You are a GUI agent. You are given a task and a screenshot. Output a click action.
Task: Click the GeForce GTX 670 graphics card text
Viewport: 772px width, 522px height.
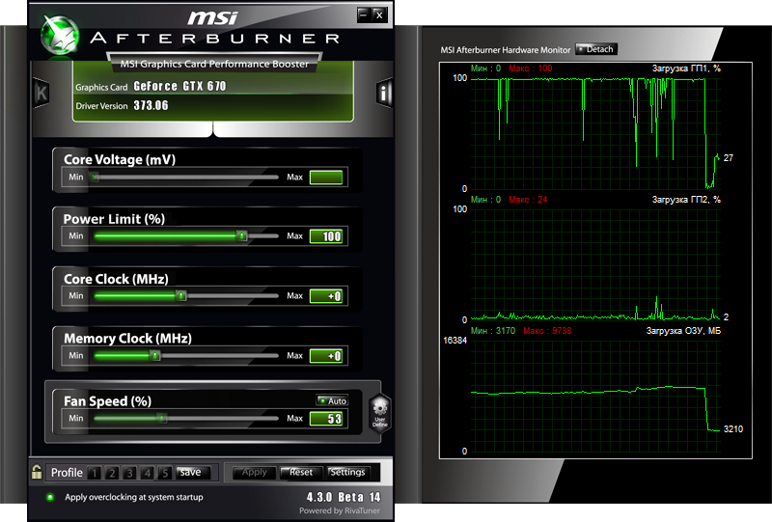[x=179, y=86]
